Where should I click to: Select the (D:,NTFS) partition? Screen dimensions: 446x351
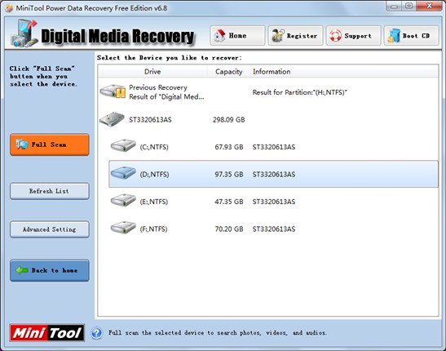274,174
